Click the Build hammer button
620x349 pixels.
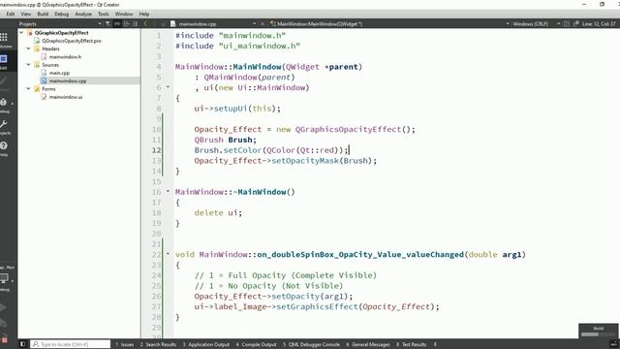pos(4,339)
